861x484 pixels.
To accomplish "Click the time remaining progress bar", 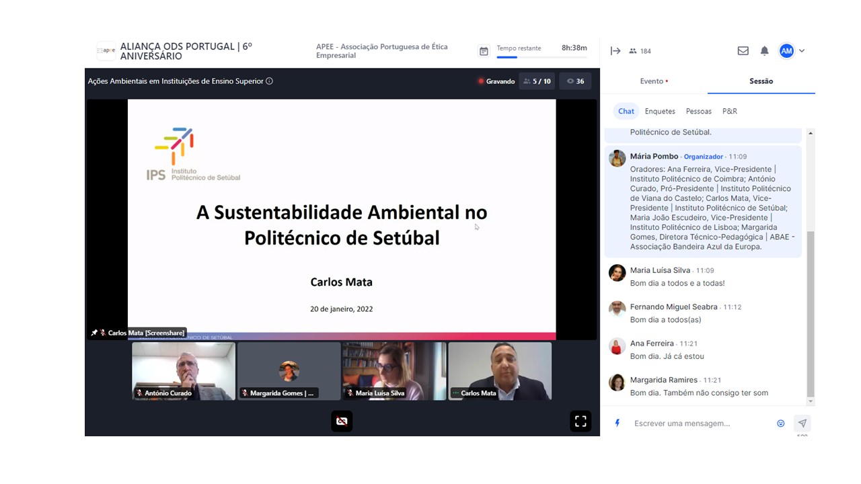I will click(542, 58).
